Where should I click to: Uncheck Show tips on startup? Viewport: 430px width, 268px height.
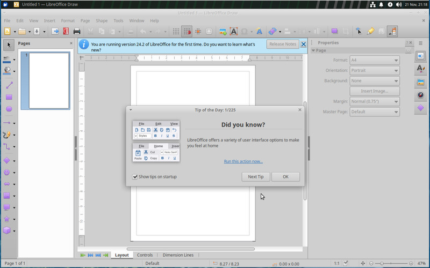[x=135, y=177]
